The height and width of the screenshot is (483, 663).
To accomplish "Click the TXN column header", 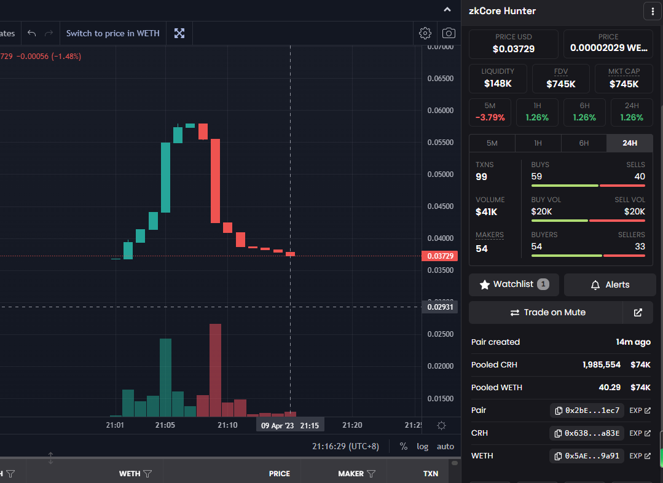I will click(x=431, y=474).
